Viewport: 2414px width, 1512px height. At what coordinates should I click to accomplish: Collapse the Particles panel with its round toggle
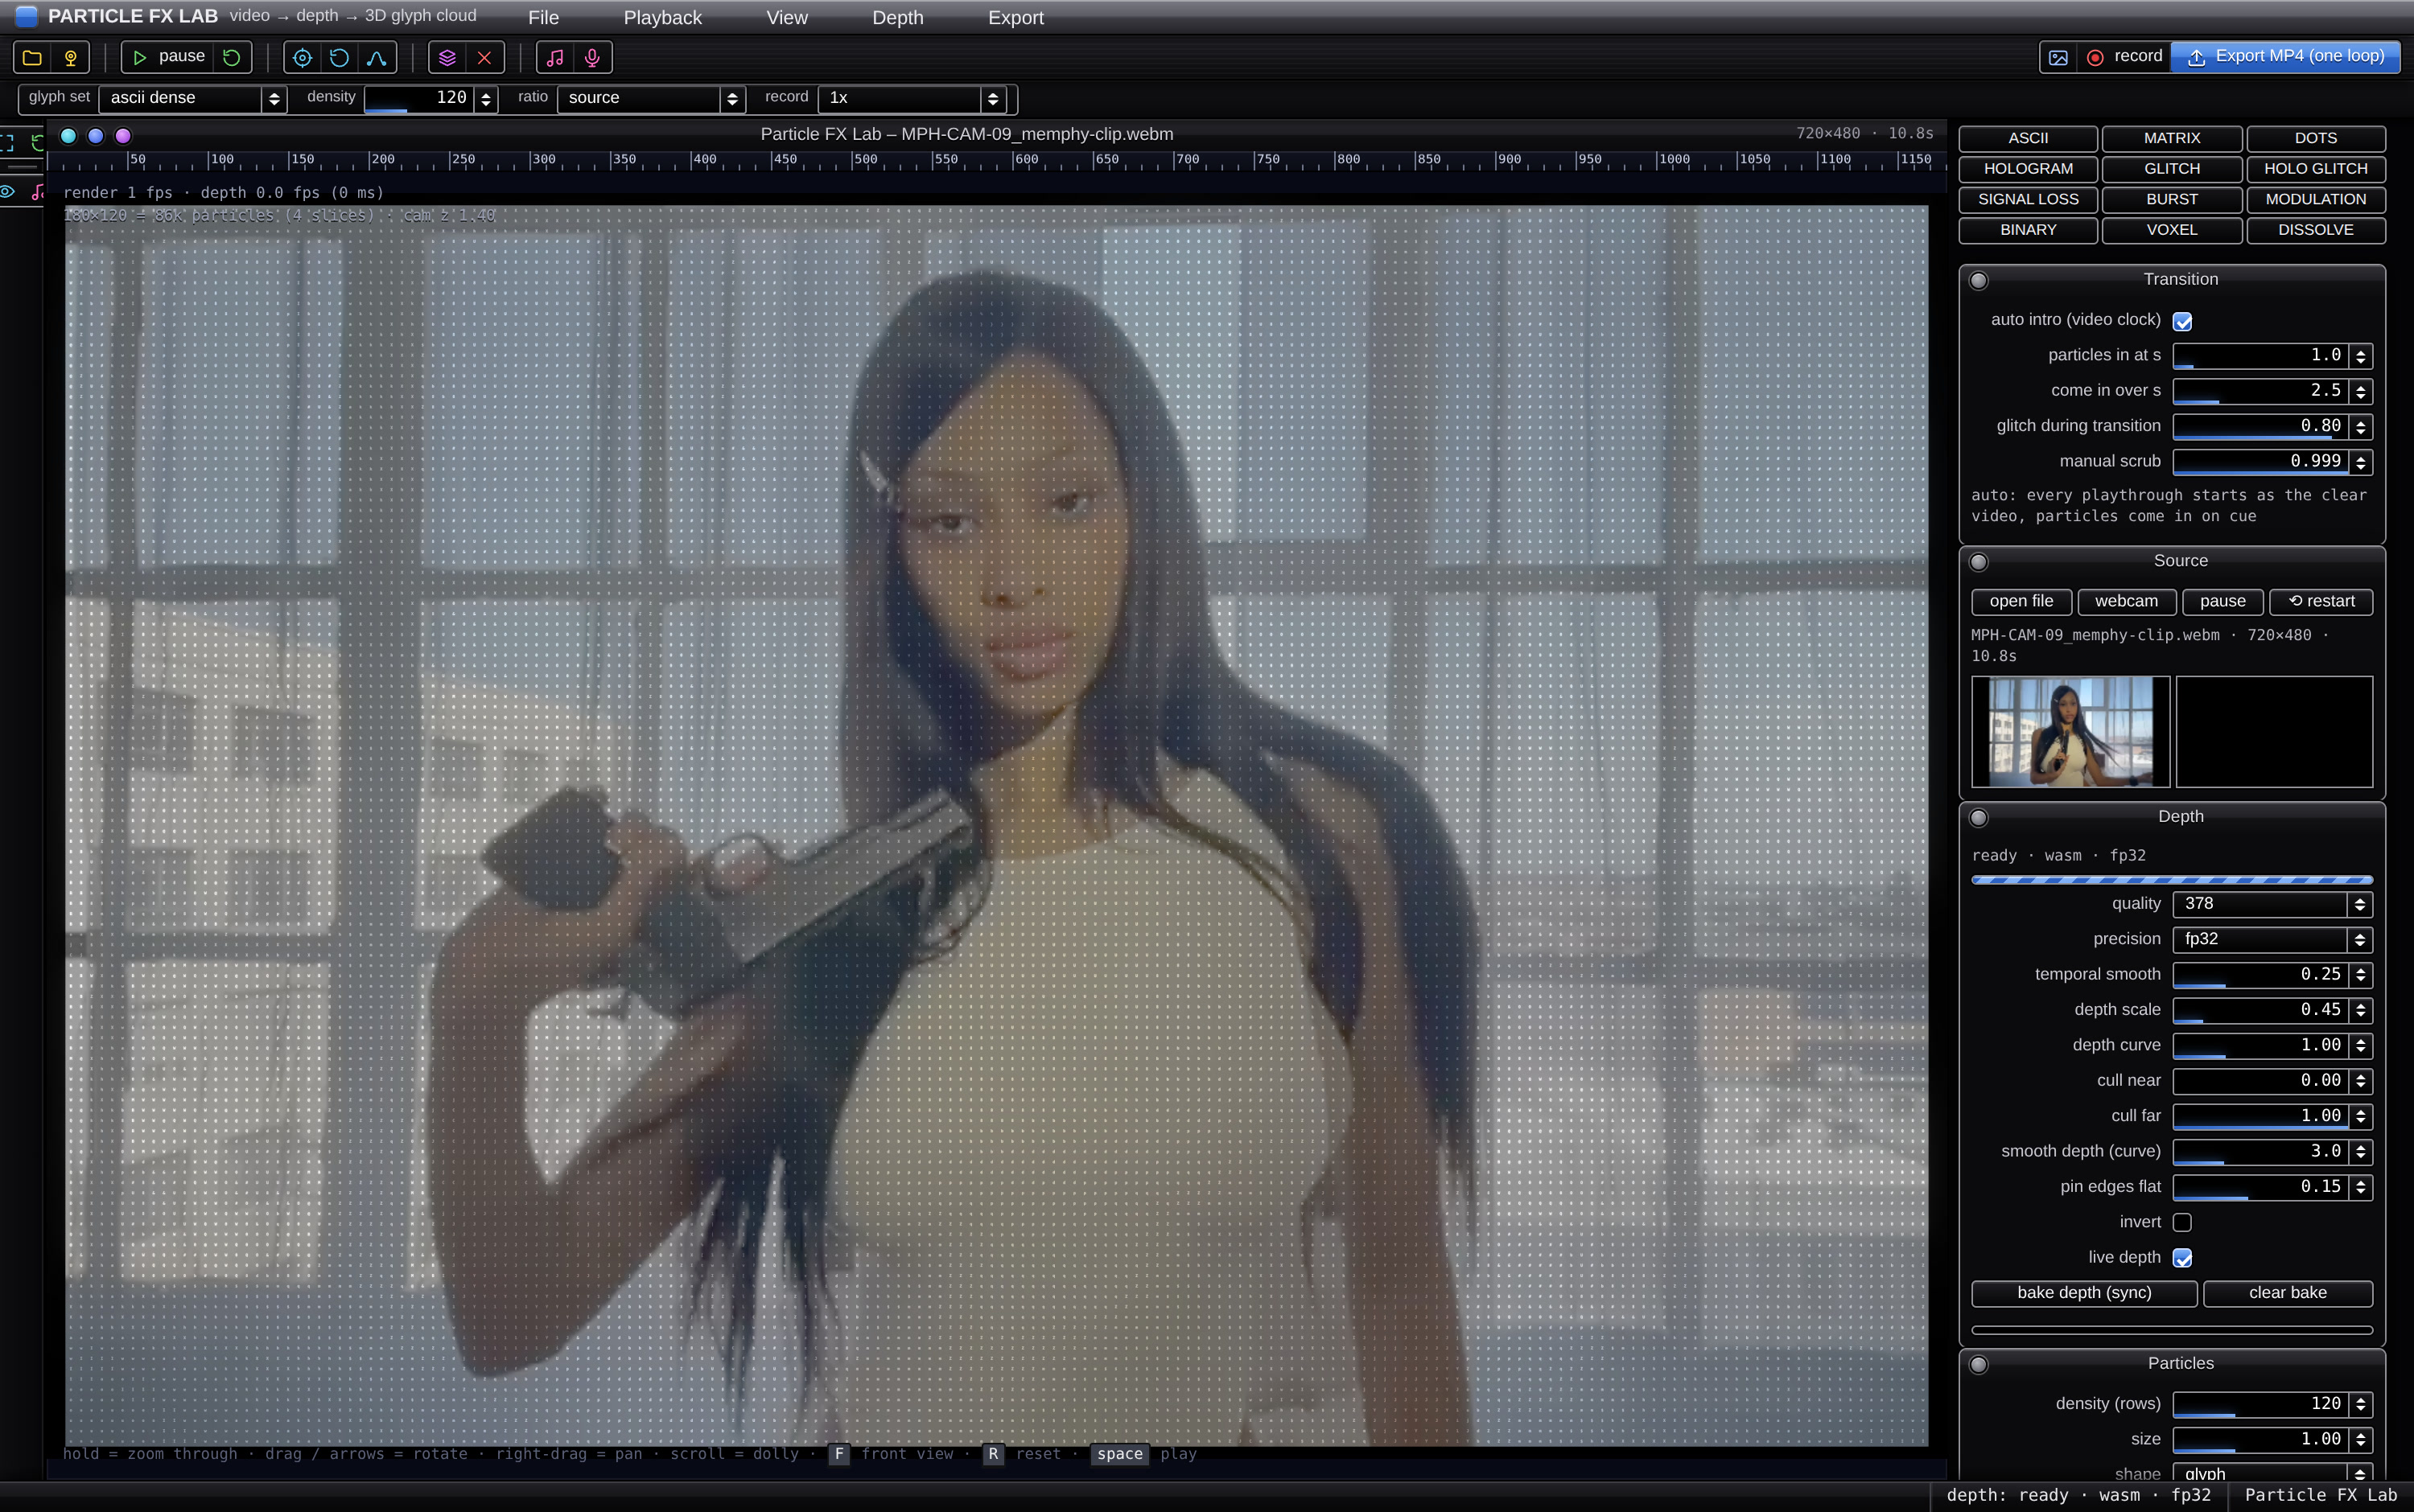pyautogui.click(x=1979, y=1365)
